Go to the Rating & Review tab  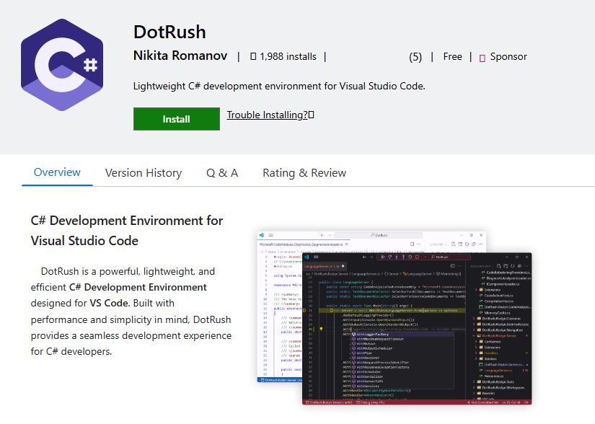[304, 173]
